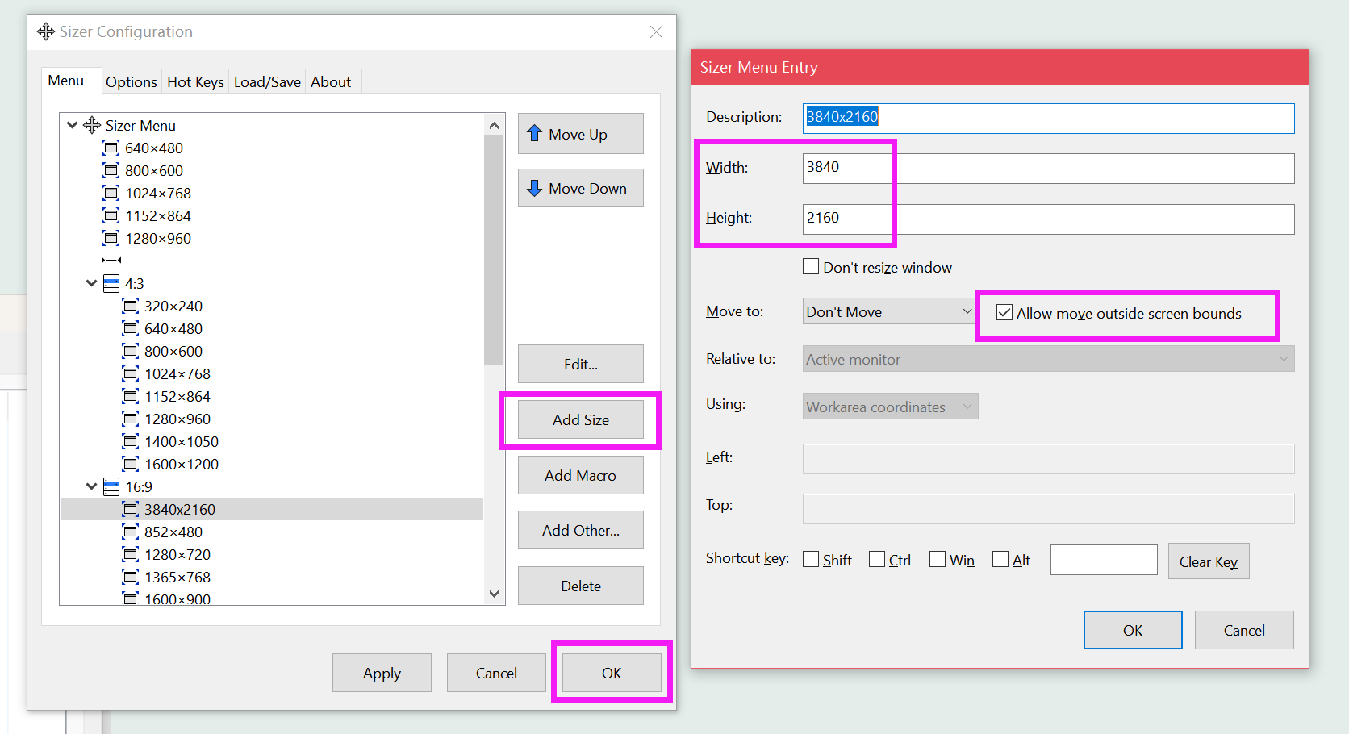This screenshot has height=734, width=1349.
Task: Click the Clear Key button
Action: (x=1208, y=561)
